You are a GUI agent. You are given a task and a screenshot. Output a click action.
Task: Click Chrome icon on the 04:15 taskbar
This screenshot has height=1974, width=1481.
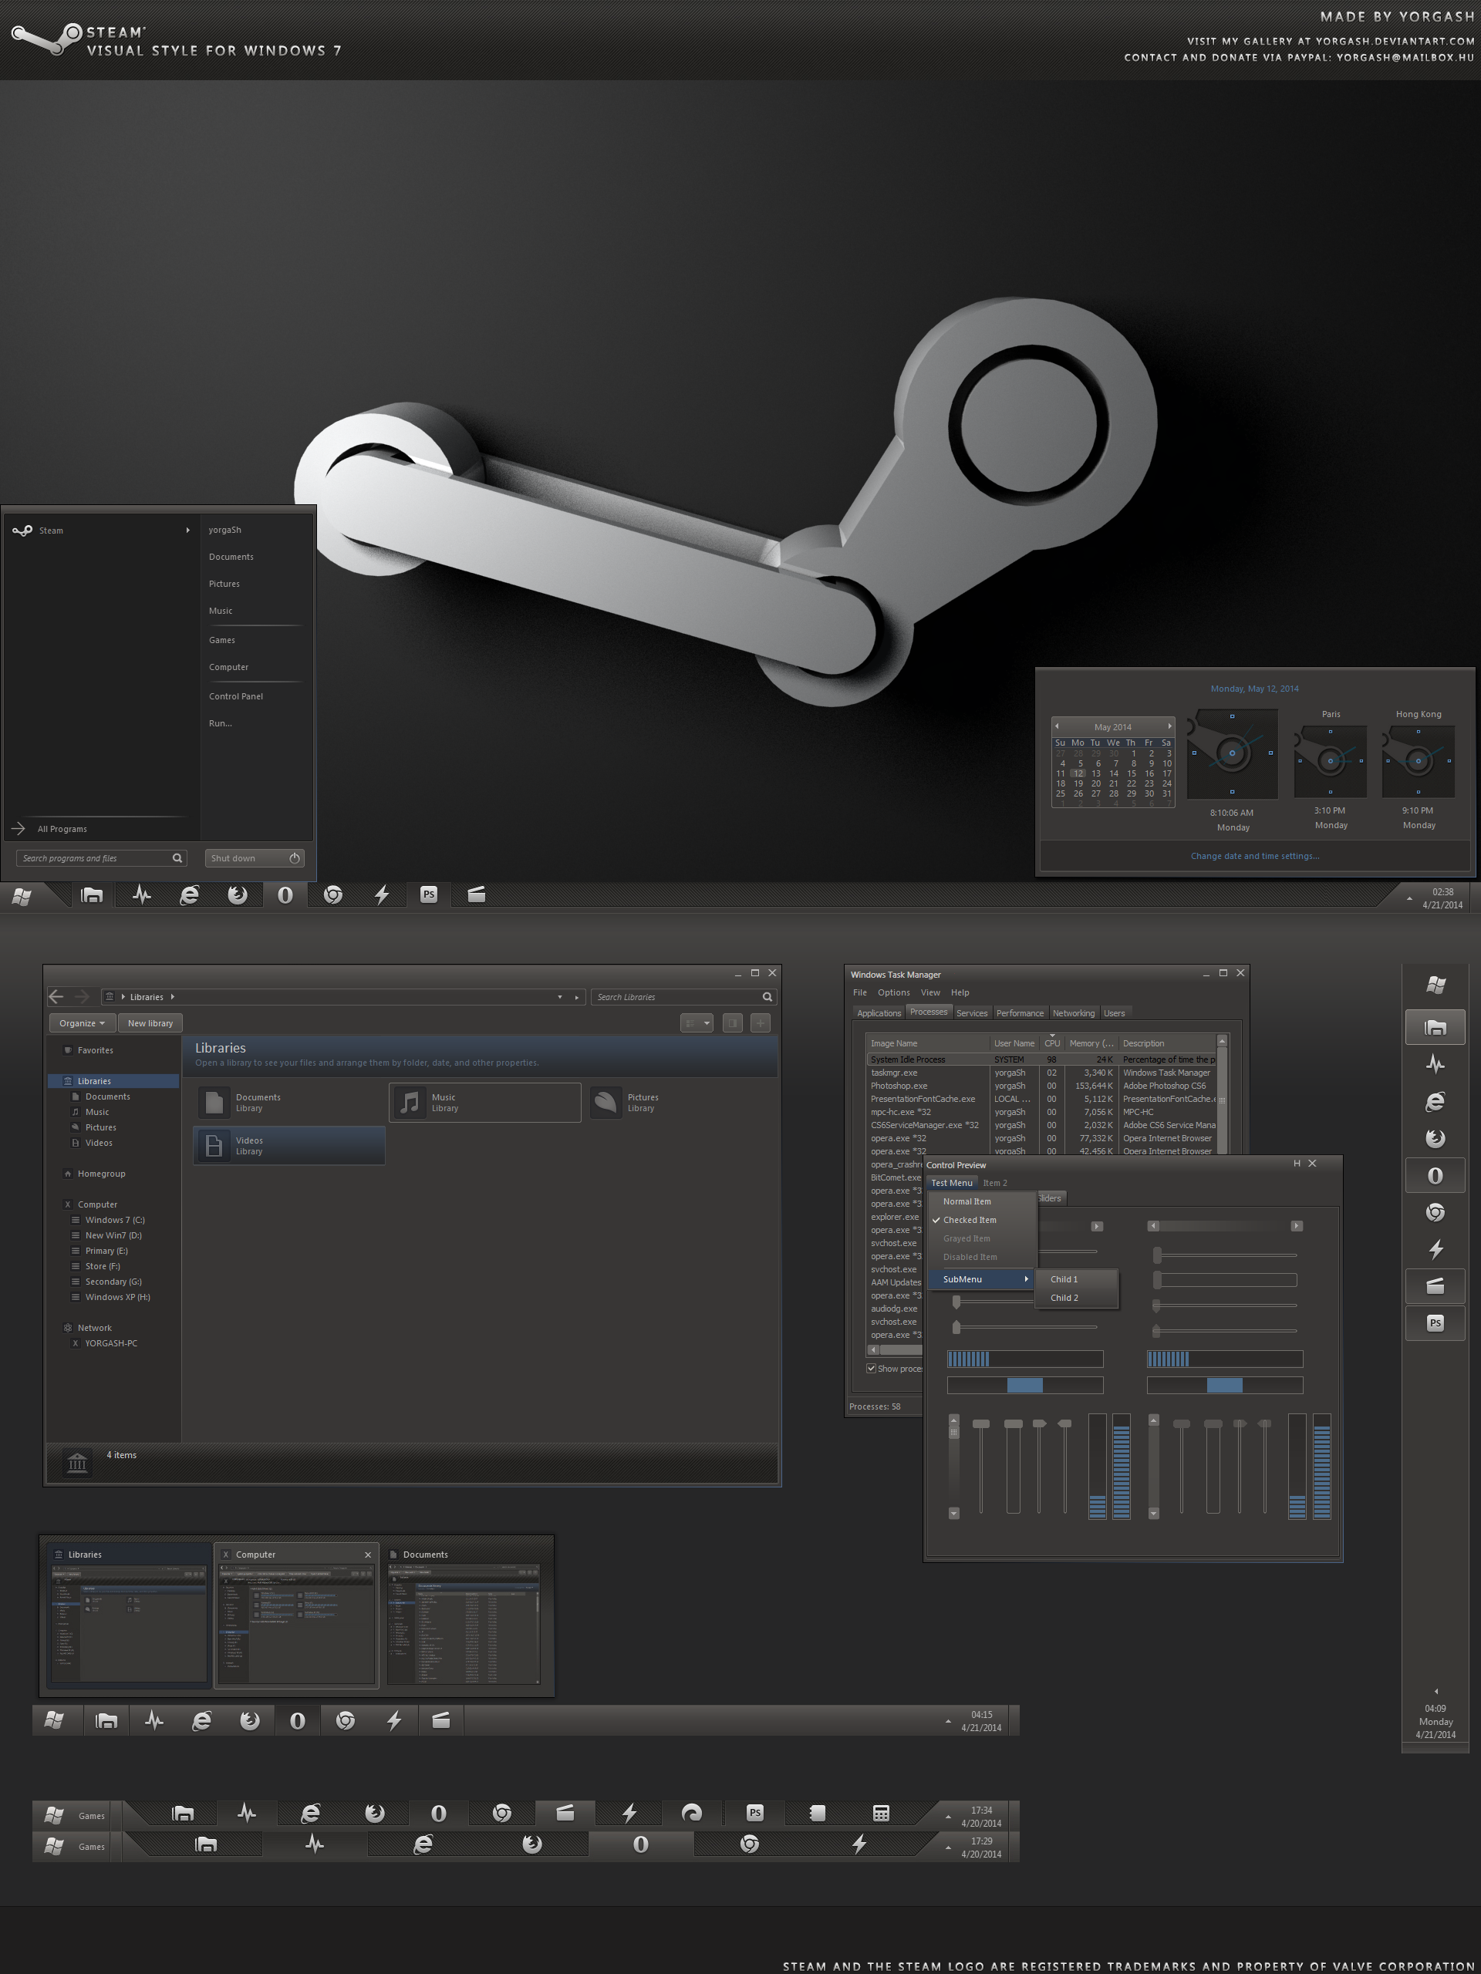(346, 1720)
